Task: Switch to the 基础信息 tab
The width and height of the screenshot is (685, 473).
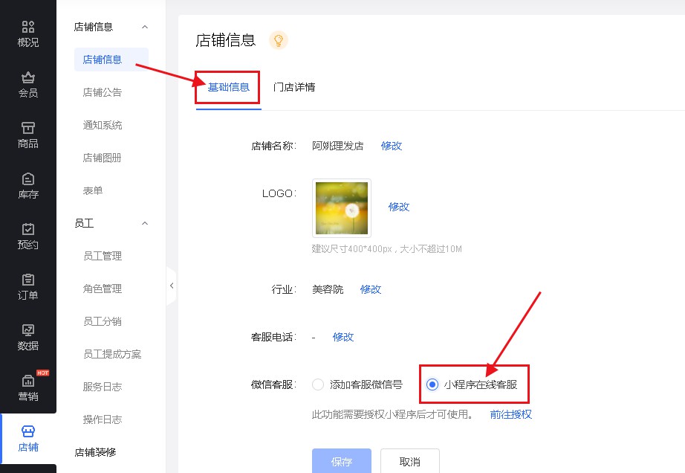Action: (229, 88)
